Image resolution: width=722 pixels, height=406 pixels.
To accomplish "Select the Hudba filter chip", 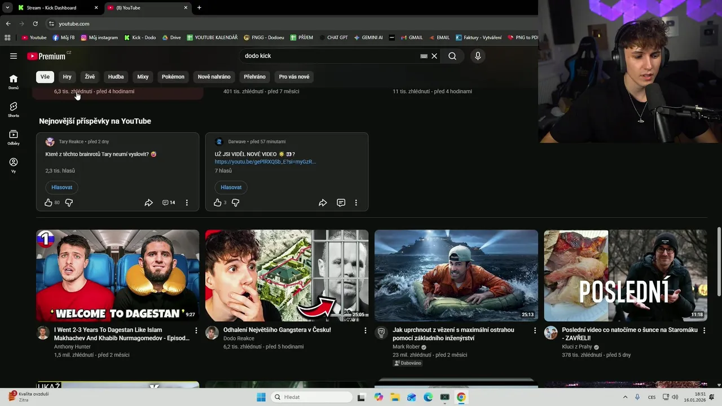I will point(116,77).
